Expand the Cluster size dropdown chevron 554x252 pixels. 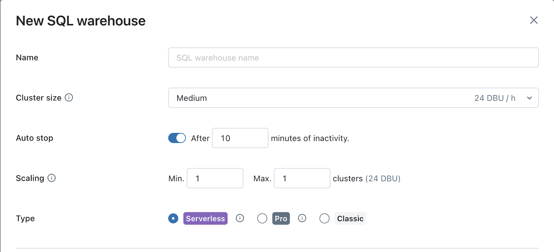pos(529,98)
